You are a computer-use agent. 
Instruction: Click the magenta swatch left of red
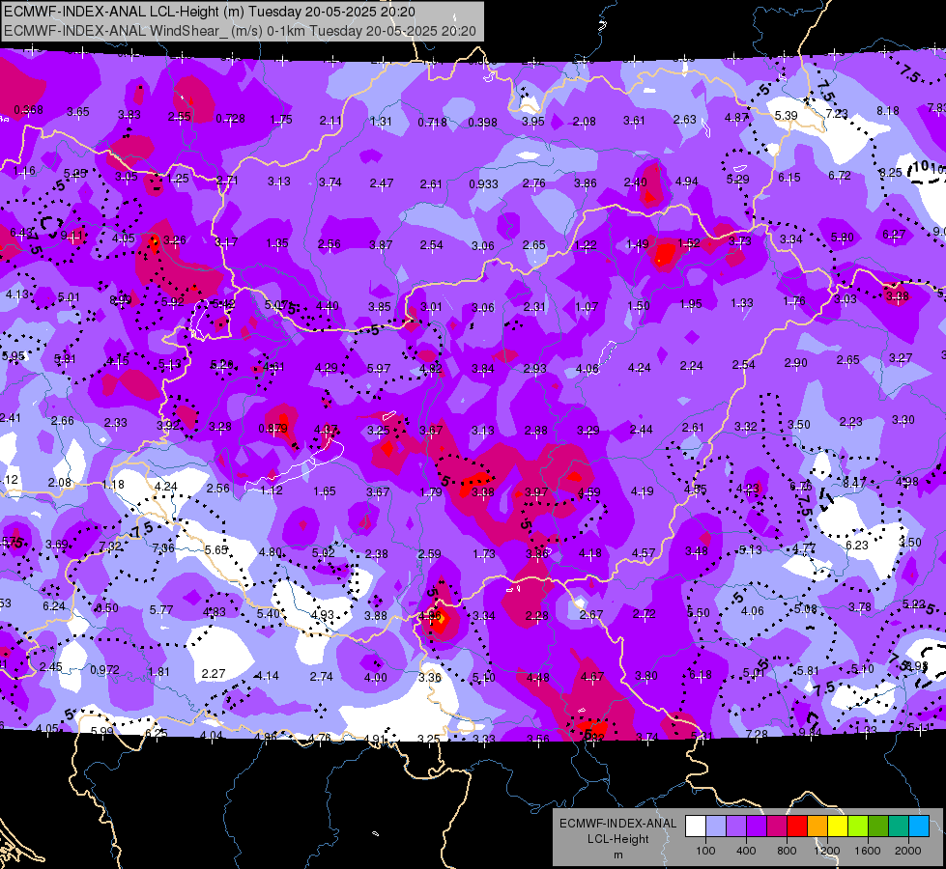[x=777, y=827]
